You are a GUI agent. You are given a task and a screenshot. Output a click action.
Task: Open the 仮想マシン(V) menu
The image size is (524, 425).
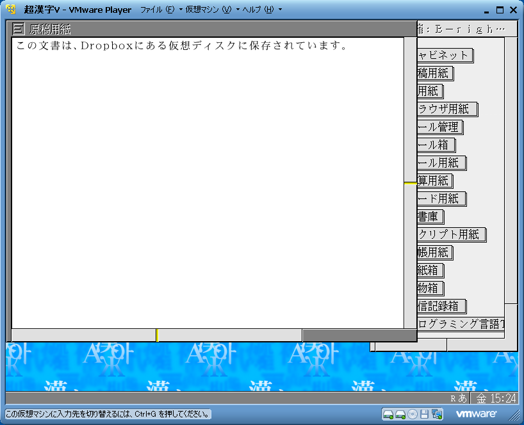[208, 10]
